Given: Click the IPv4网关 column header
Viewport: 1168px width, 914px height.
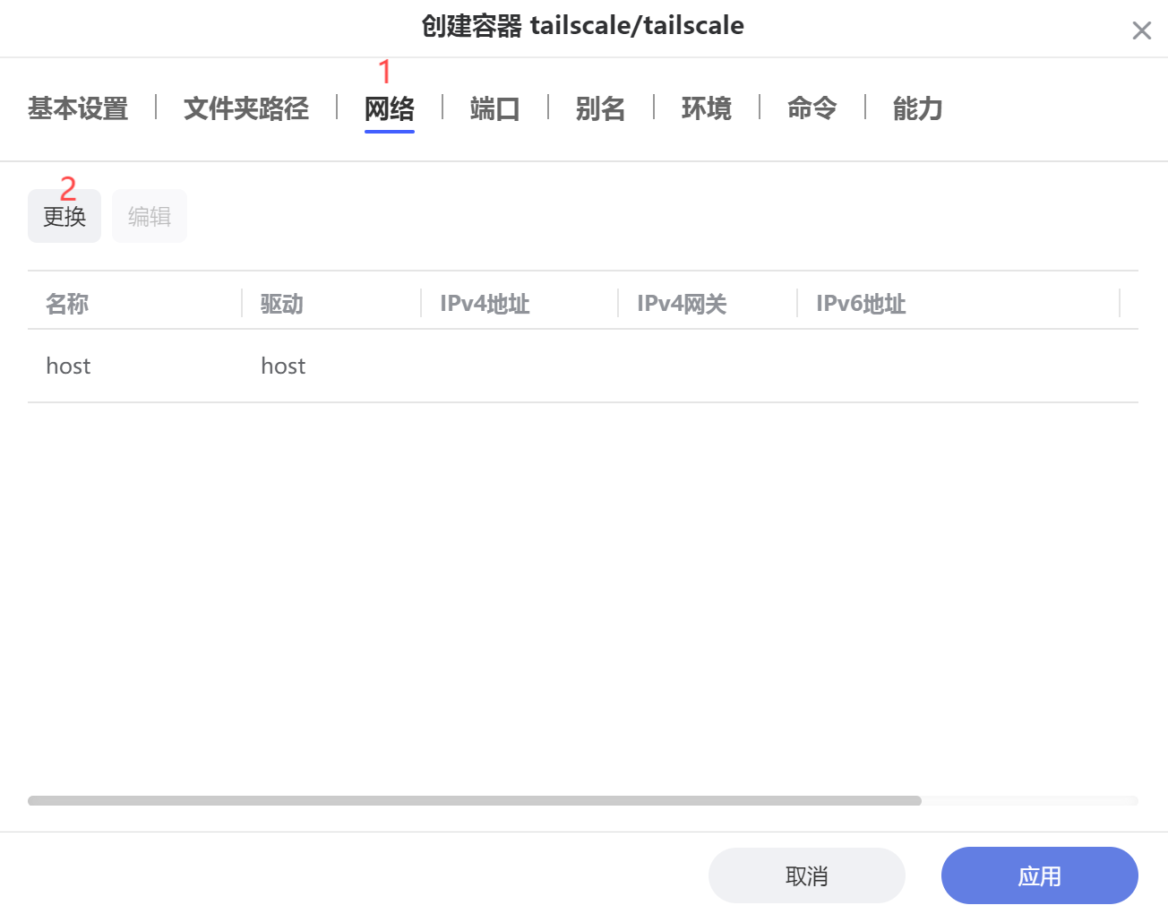Looking at the screenshot, I should click(x=682, y=304).
